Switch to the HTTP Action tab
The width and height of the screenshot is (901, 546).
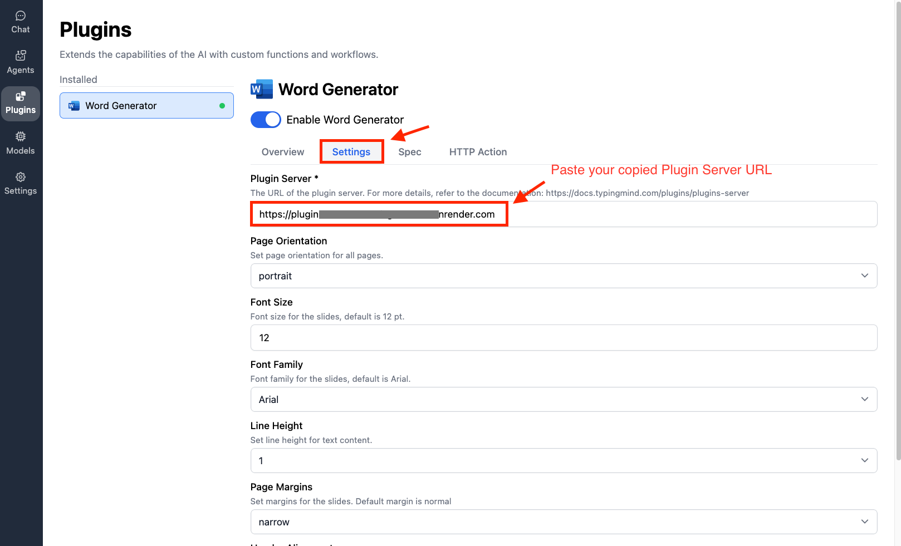[478, 152]
